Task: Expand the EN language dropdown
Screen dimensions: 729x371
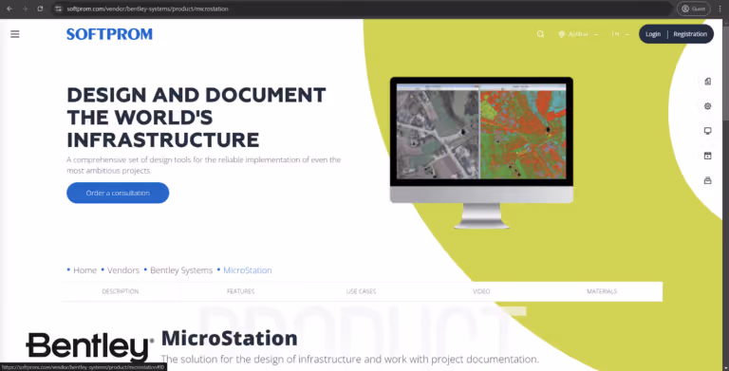Action: pos(620,34)
